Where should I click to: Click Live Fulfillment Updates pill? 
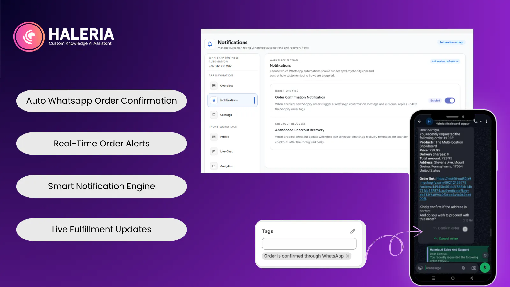point(102,230)
